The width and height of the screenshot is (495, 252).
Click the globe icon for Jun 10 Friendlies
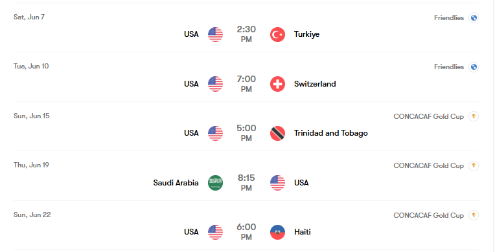point(474,67)
